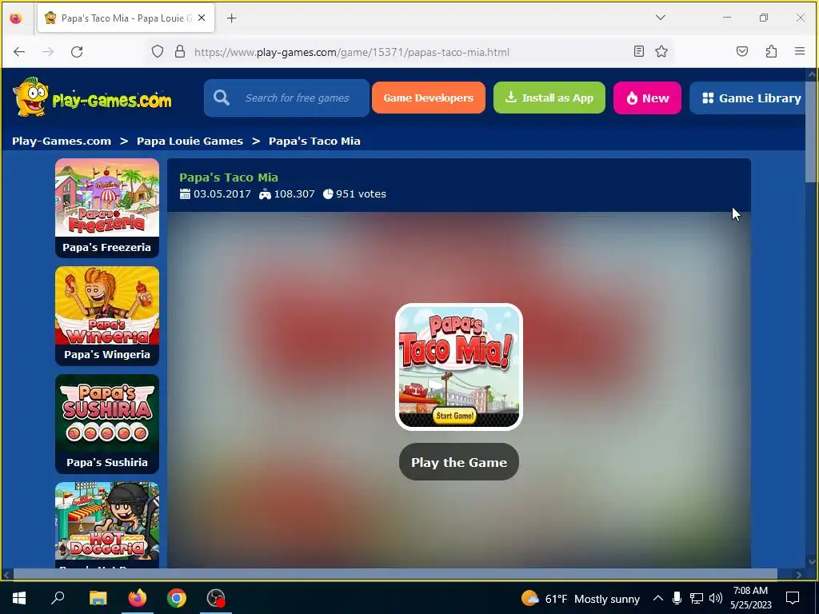Click the Firefox back arrow
This screenshot has height=614, width=819.
[x=19, y=52]
